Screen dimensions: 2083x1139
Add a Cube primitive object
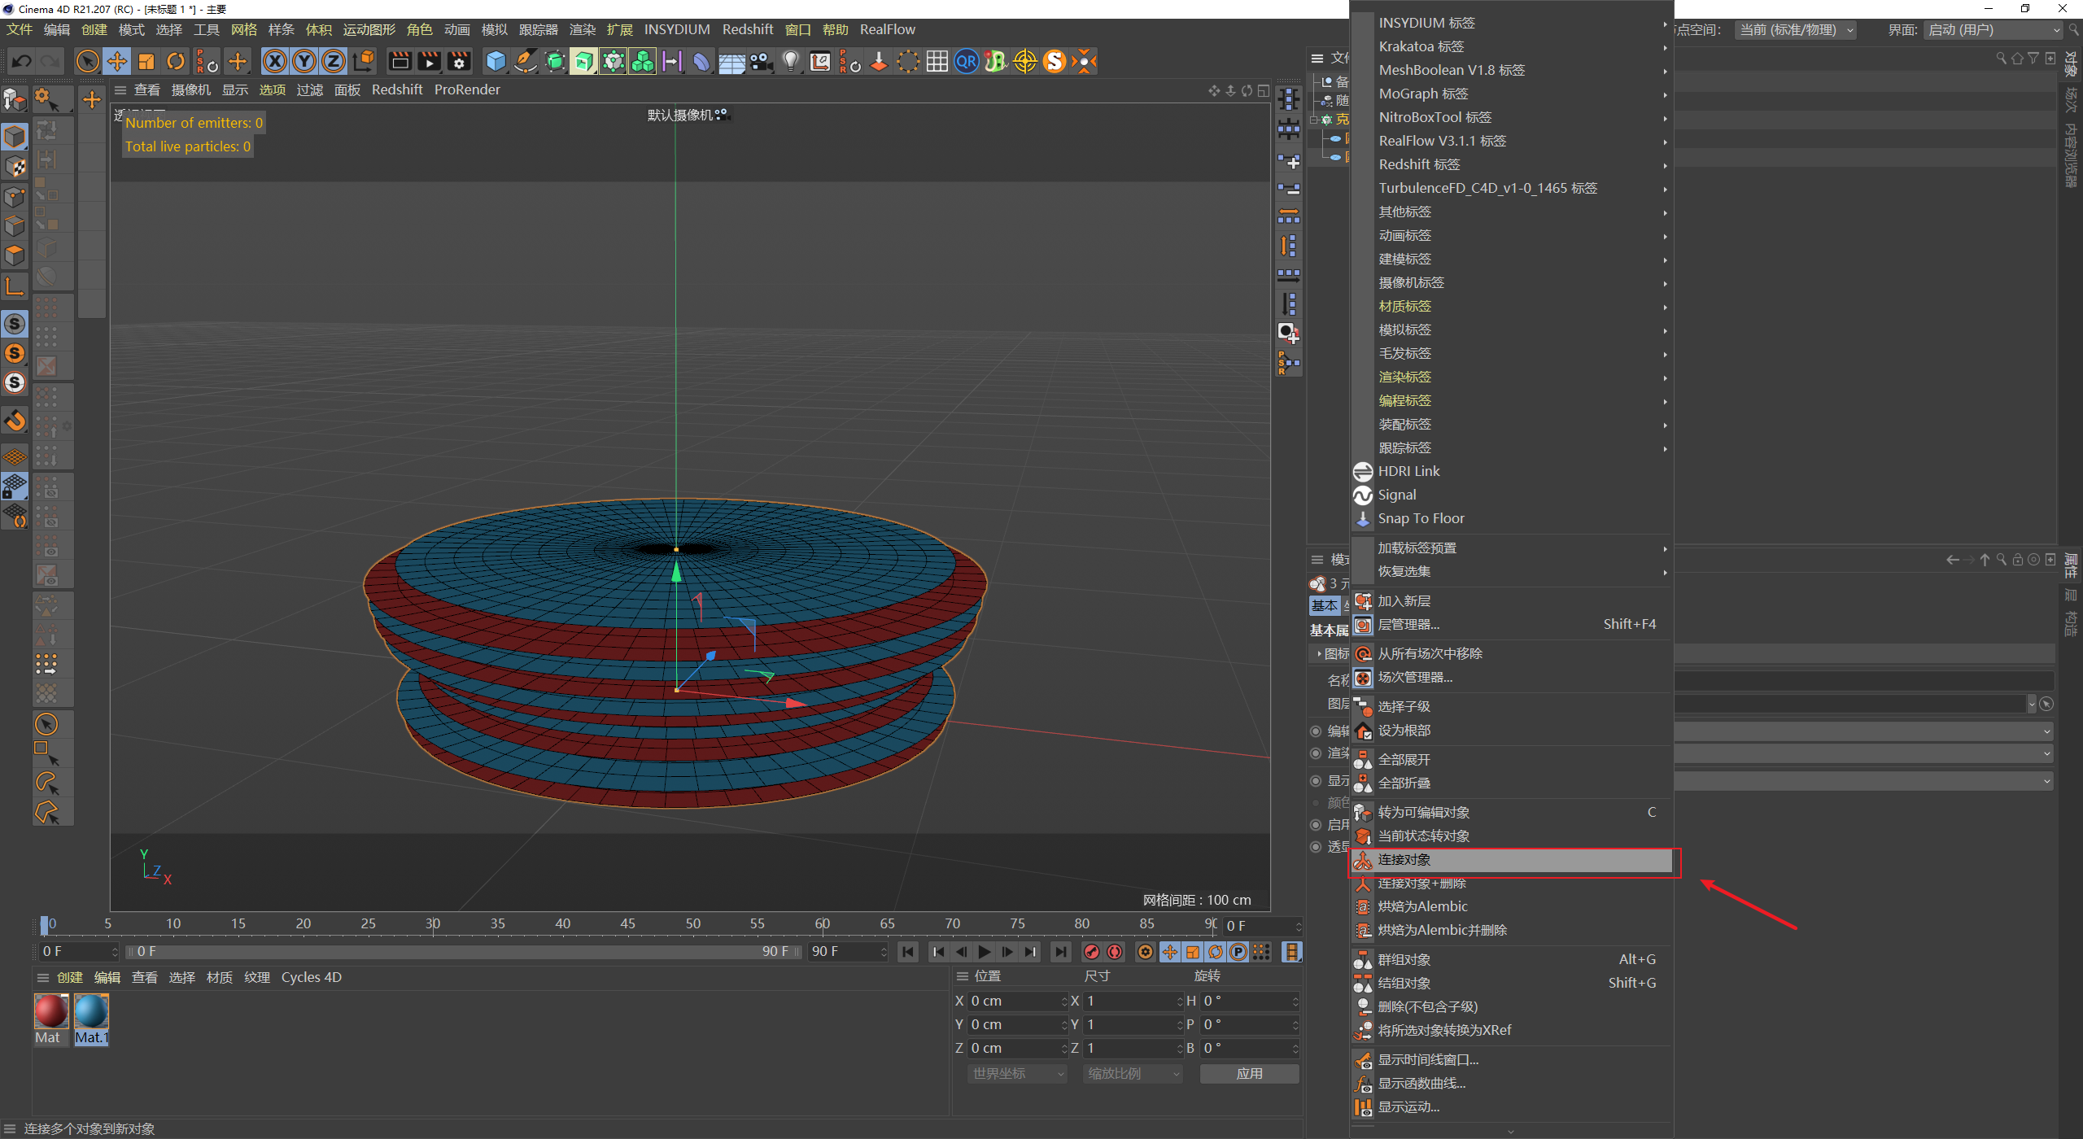pos(496,61)
